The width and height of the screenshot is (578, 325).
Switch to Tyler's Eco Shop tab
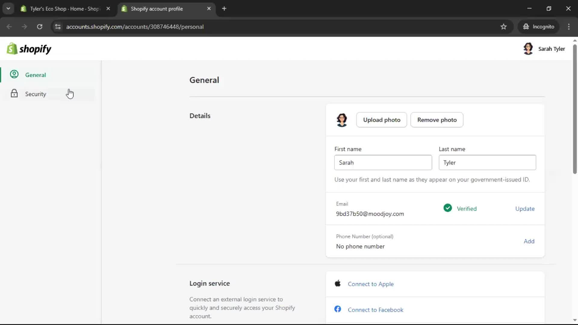click(65, 9)
